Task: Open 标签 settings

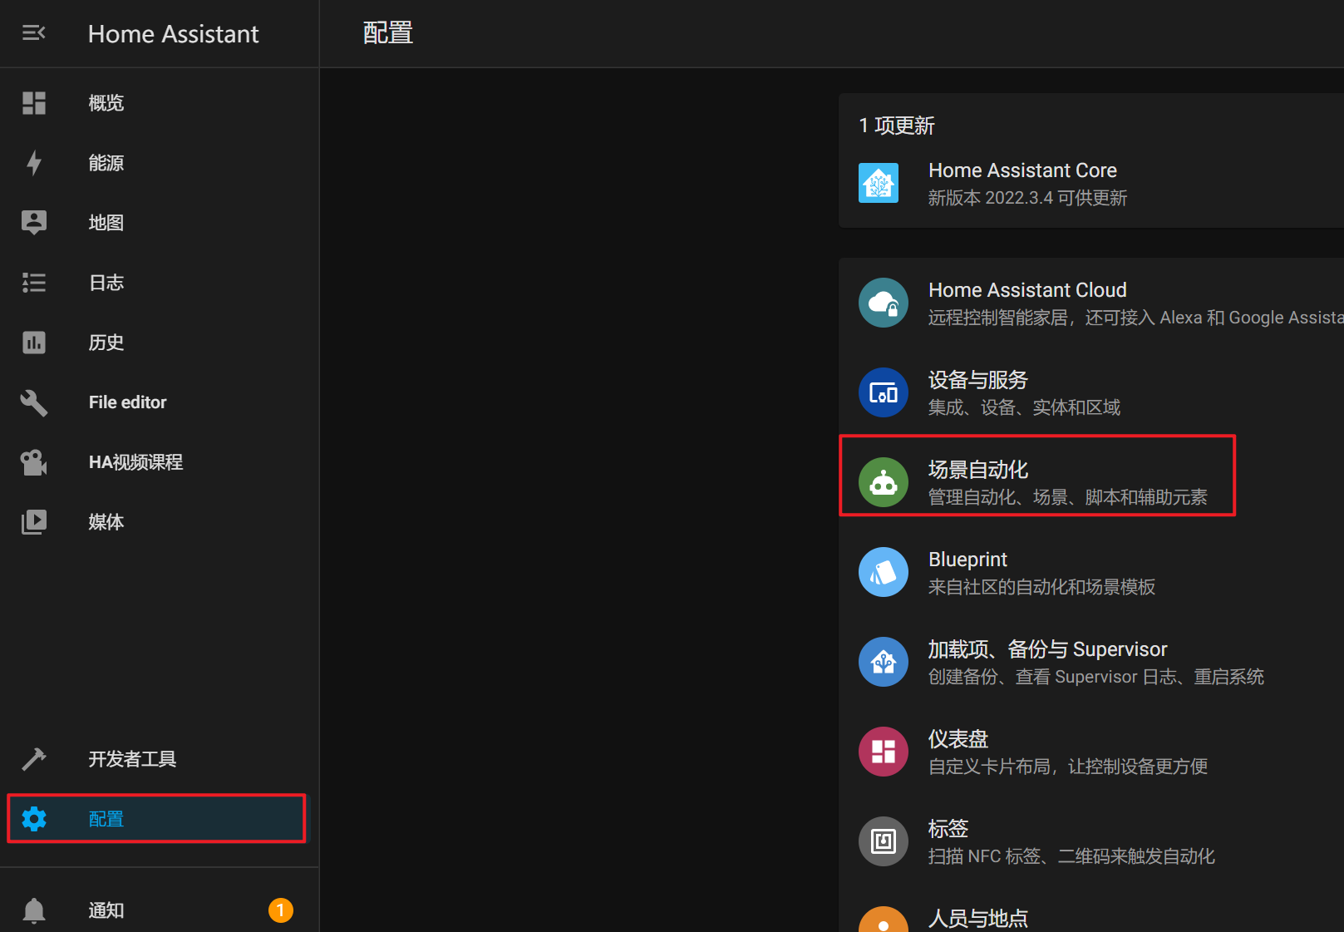Action: pos(1091,841)
